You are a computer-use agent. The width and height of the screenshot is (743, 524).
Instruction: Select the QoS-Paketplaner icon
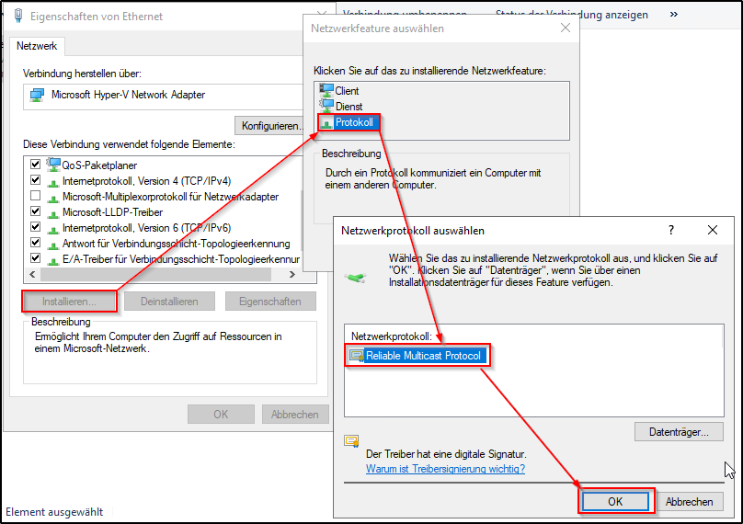click(53, 165)
